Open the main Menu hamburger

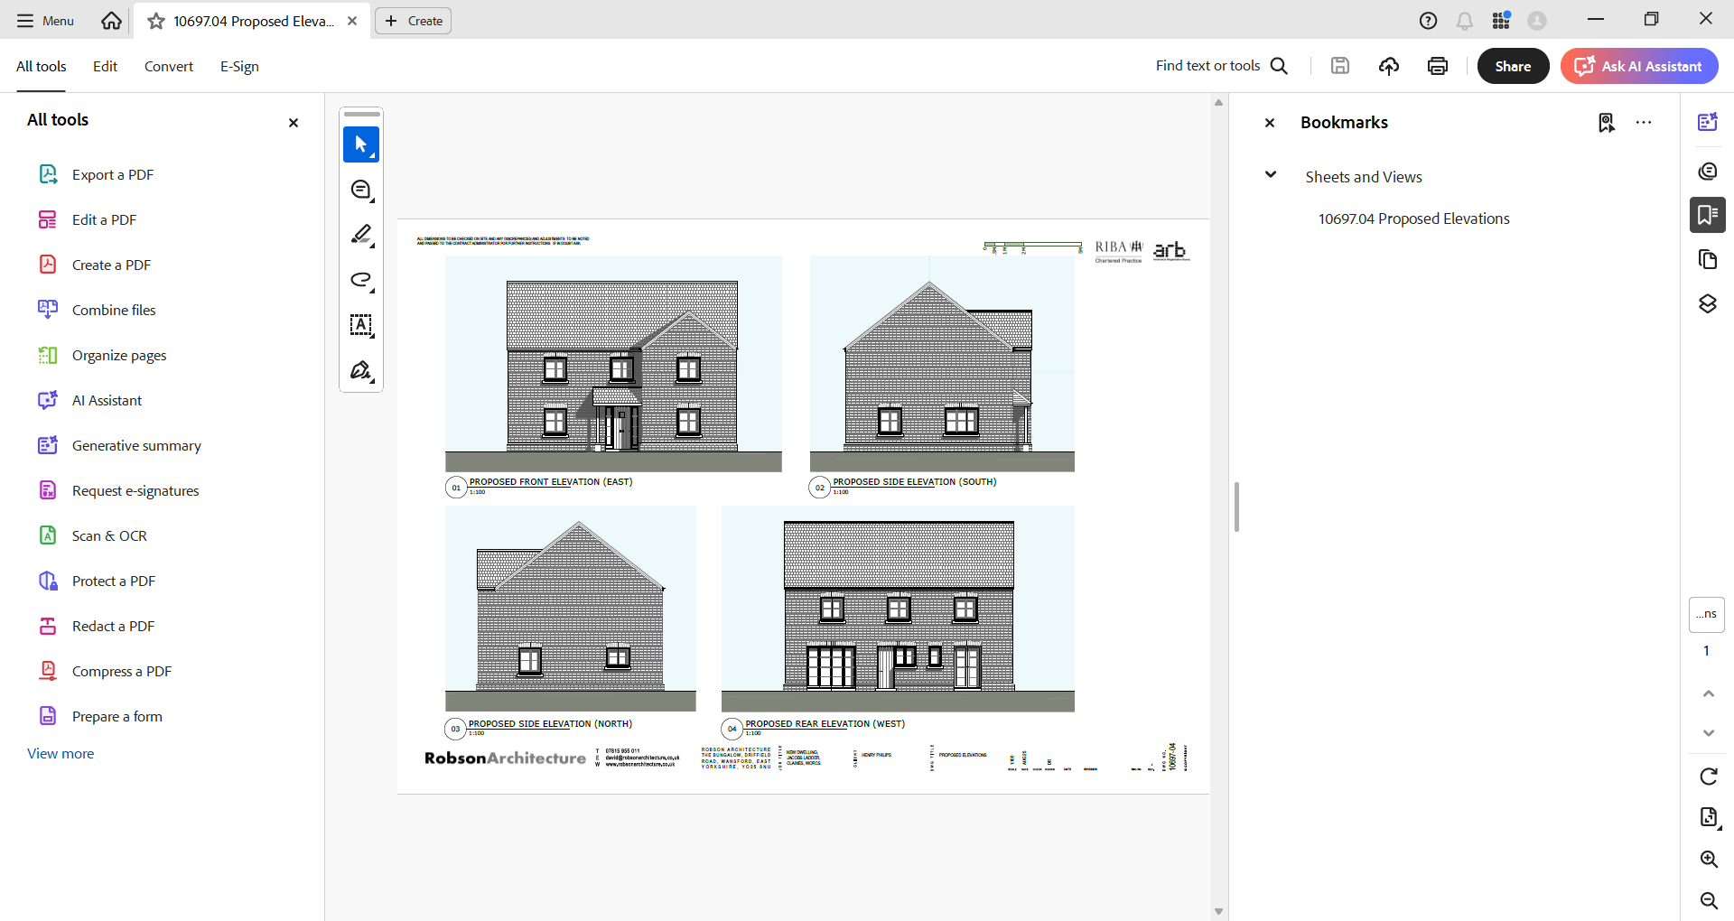[45, 21]
